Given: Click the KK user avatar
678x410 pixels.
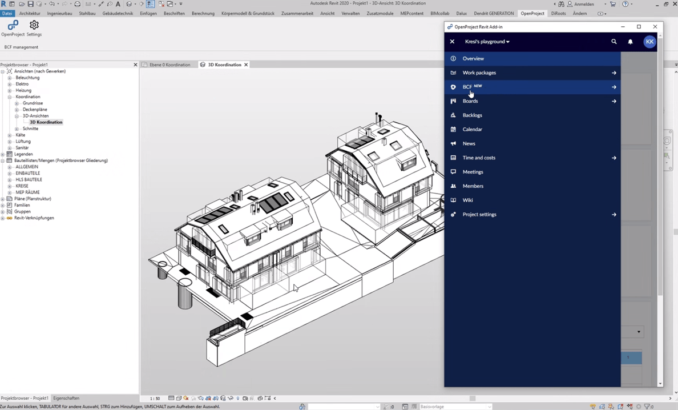Looking at the screenshot, I should (x=649, y=42).
